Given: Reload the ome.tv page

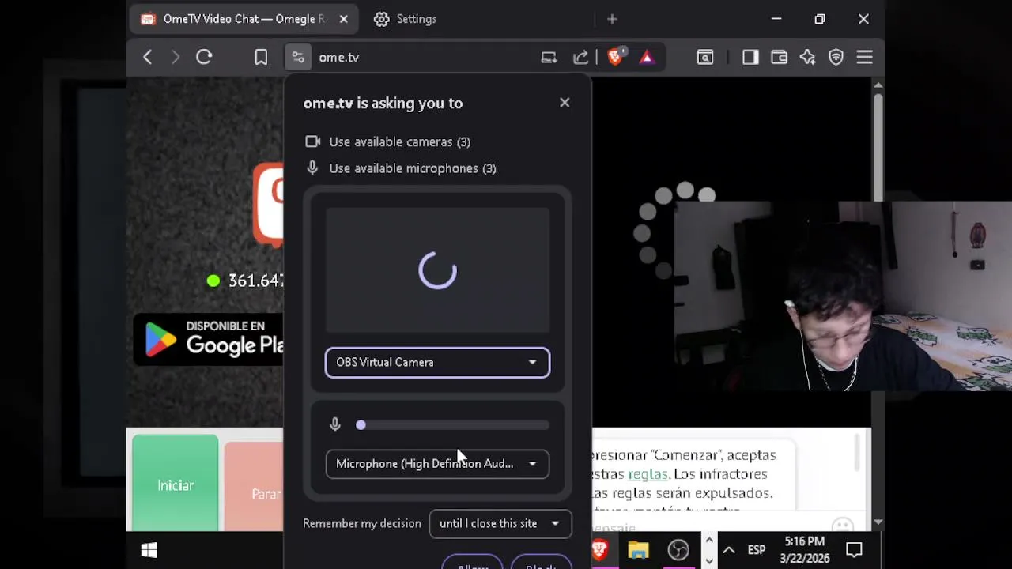Looking at the screenshot, I should click(x=204, y=57).
